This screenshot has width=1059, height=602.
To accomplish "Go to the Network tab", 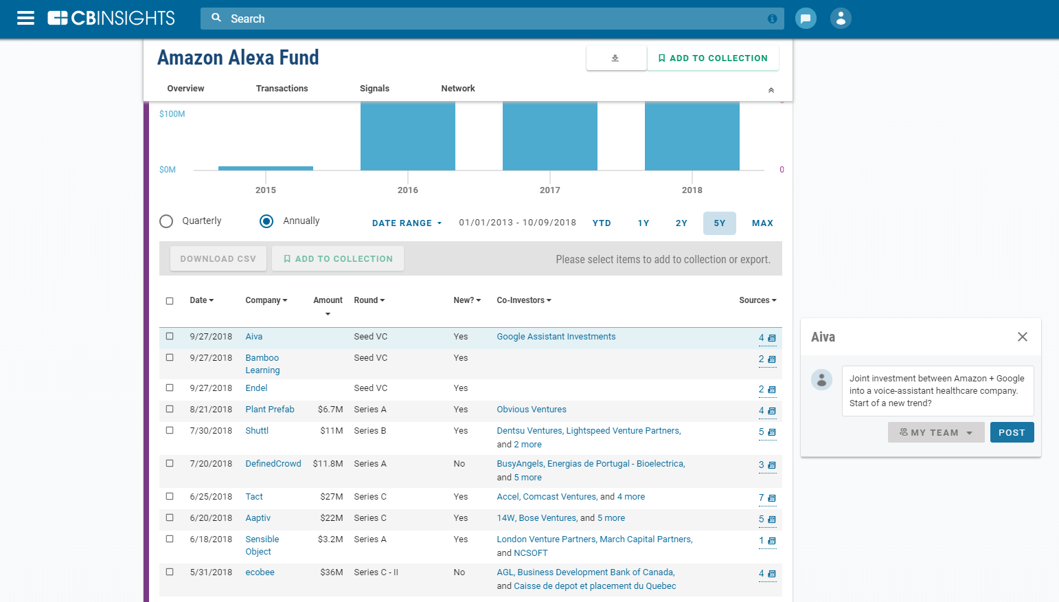I will (x=457, y=89).
